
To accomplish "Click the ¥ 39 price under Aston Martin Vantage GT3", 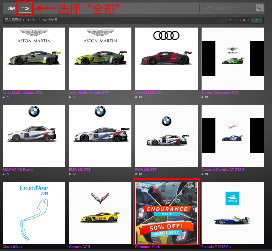I will point(6,97).
